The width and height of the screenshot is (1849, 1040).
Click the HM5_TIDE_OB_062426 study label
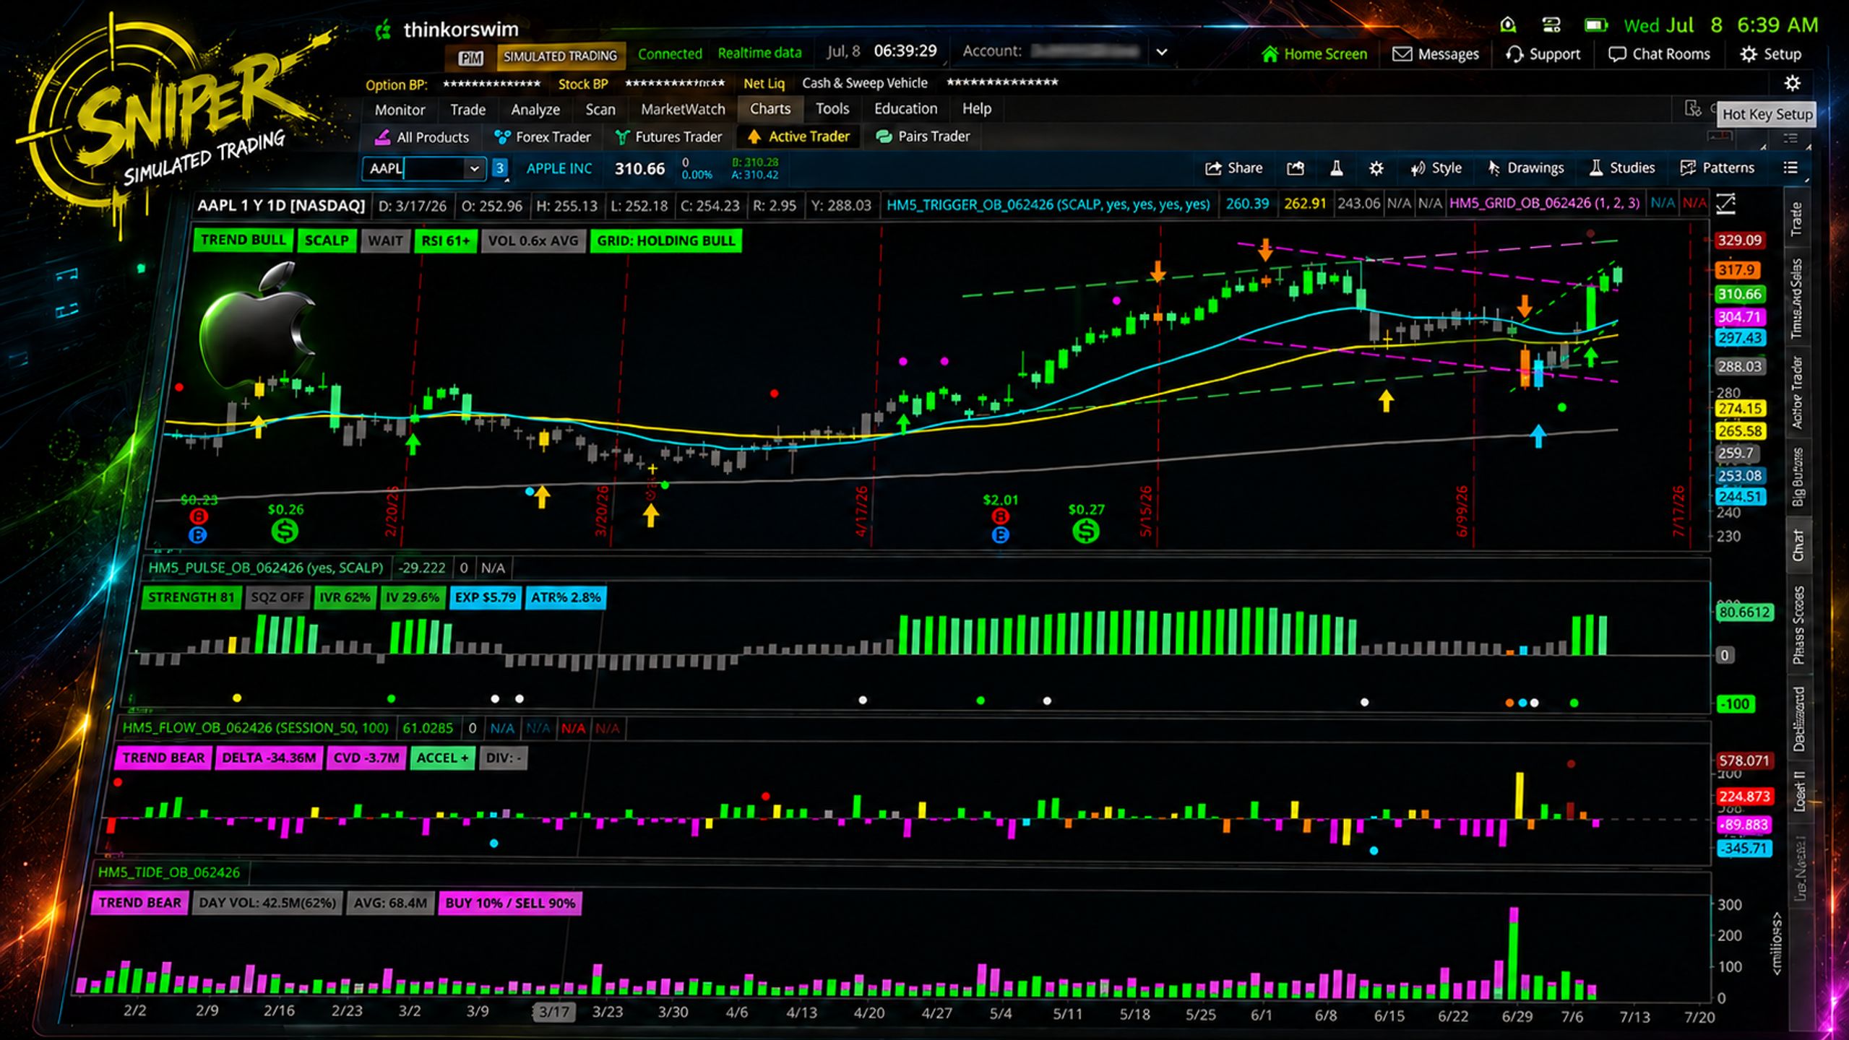pos(168,872)
